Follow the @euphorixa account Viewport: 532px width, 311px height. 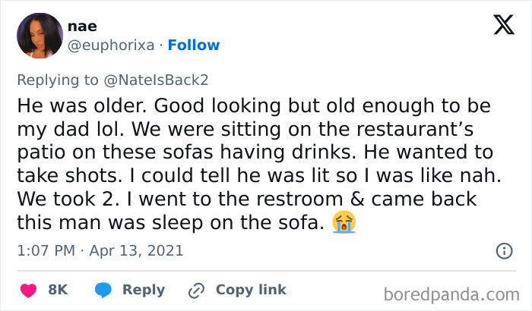coord(193,45)
